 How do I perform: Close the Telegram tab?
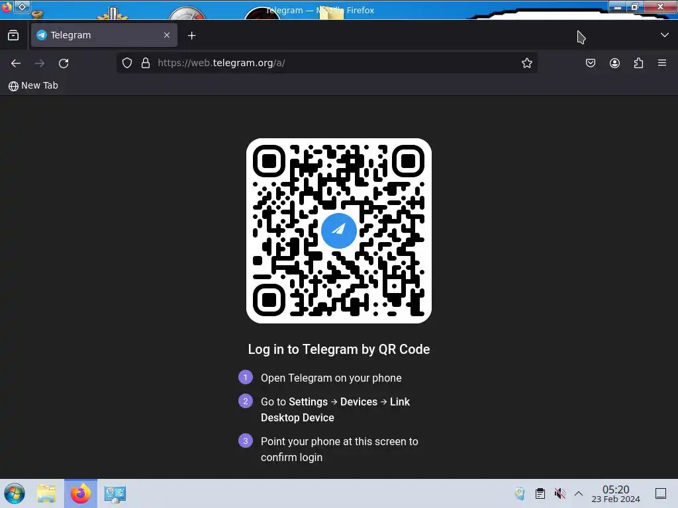tap(167, 35)
